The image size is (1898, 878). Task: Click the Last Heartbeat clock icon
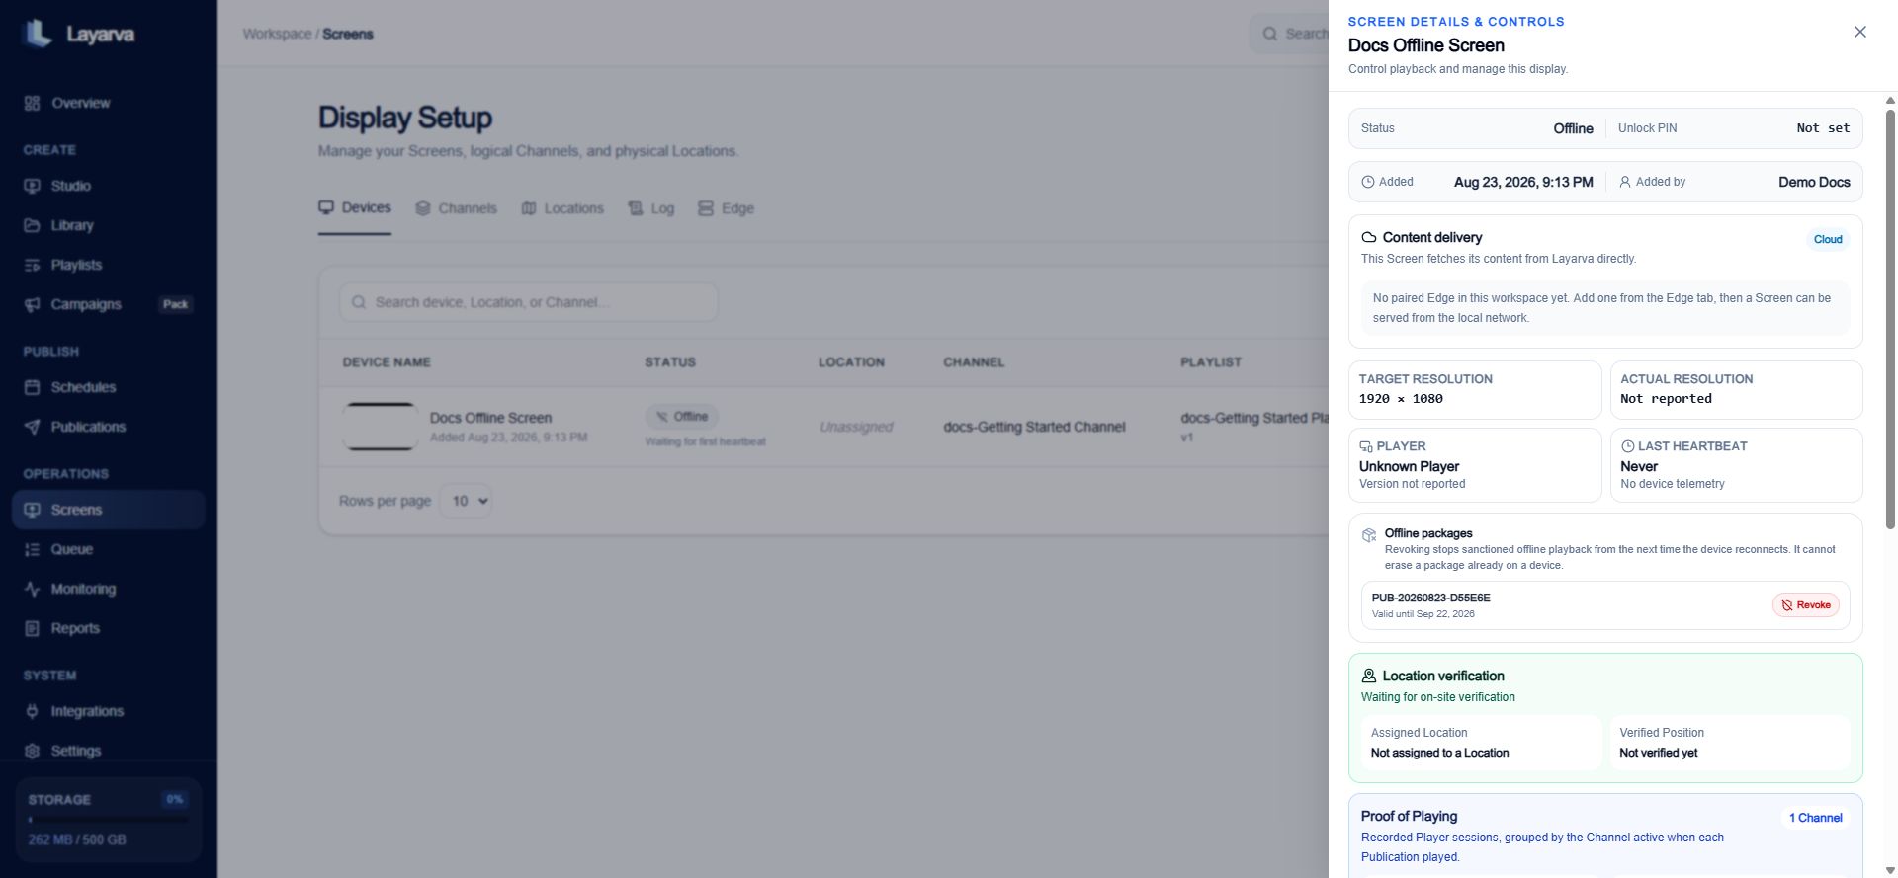click(1628, 446)
